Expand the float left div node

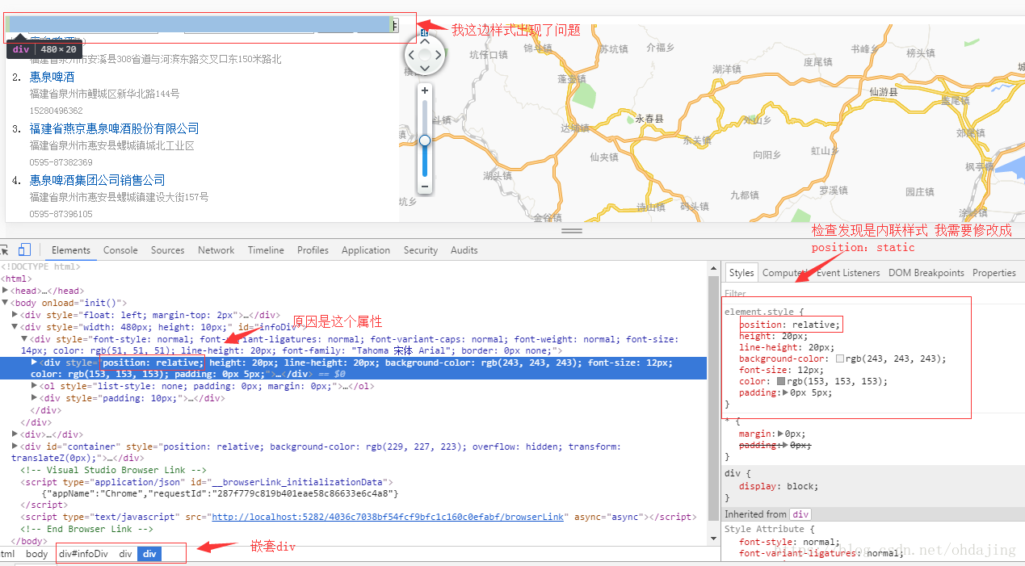click(15, 315)
